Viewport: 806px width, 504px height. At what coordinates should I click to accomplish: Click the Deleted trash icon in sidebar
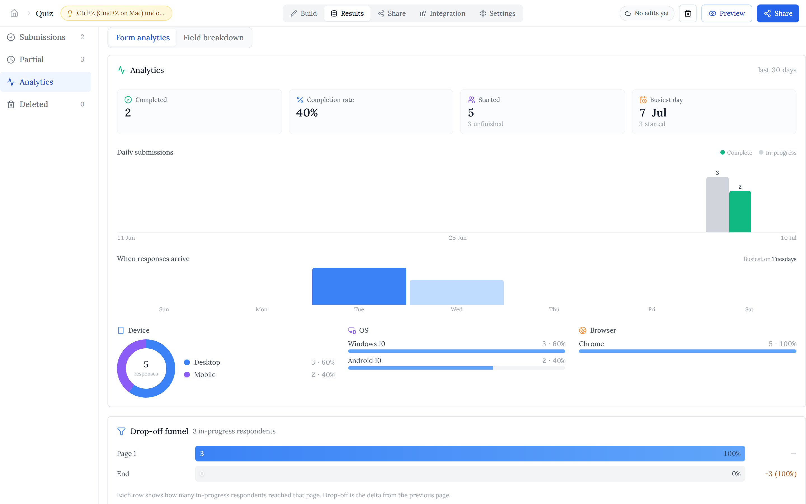click(x=11, y=104)
